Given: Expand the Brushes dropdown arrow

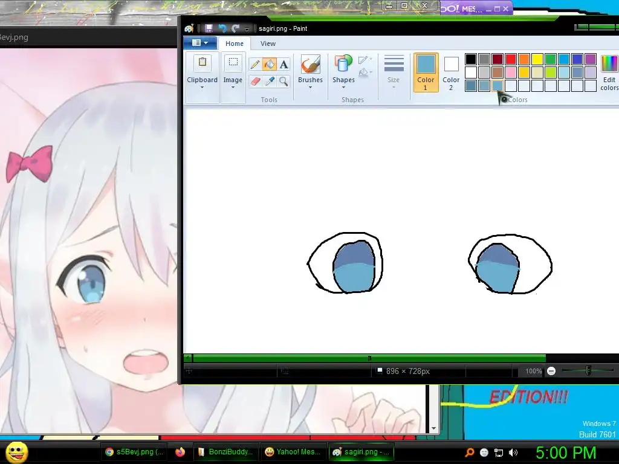Looking at the screenshot, I should 310,88.
